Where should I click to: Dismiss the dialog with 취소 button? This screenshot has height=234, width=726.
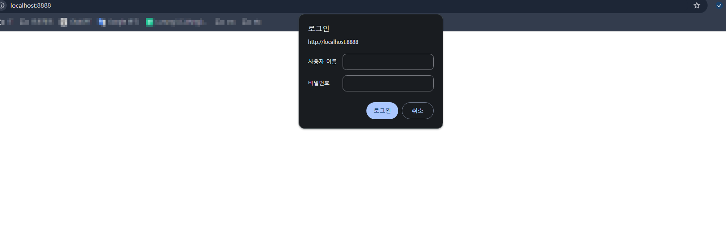tap(418, 111)
